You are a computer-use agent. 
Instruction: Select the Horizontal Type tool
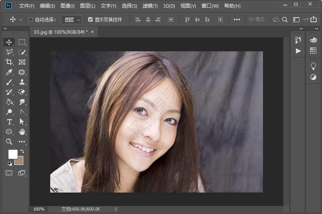9,122
